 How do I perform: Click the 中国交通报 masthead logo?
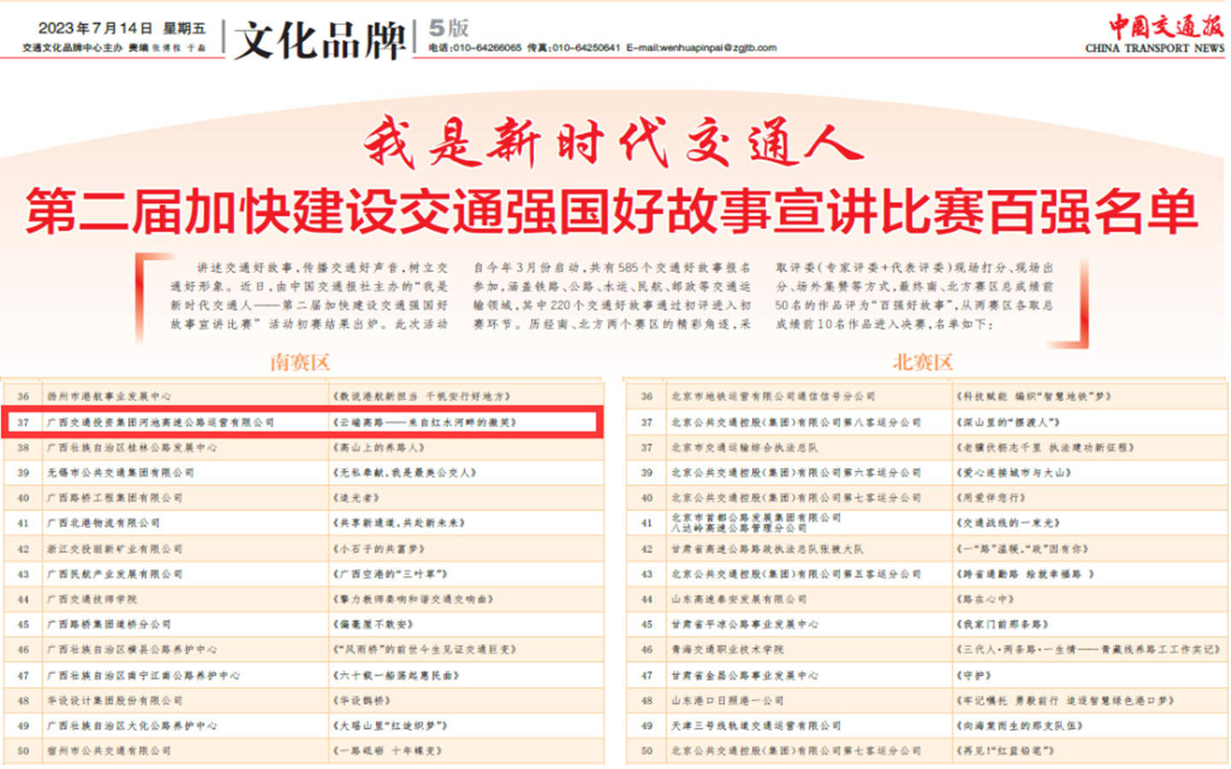click(x=1165, y=26)
